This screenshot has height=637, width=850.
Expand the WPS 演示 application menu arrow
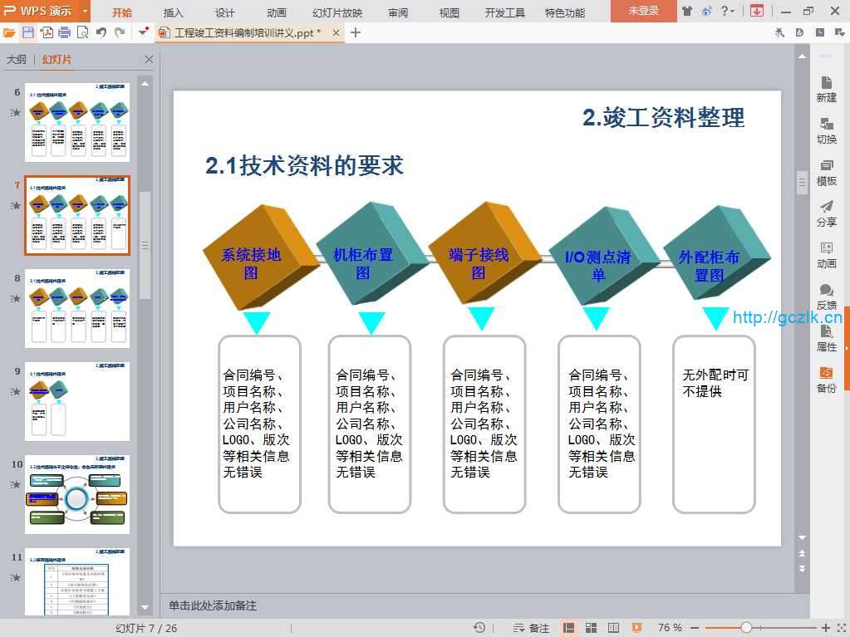click(x=86, y=12)
